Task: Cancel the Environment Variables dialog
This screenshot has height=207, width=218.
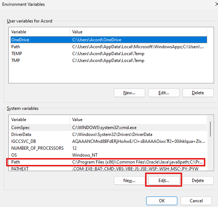Action: [196, 200]
